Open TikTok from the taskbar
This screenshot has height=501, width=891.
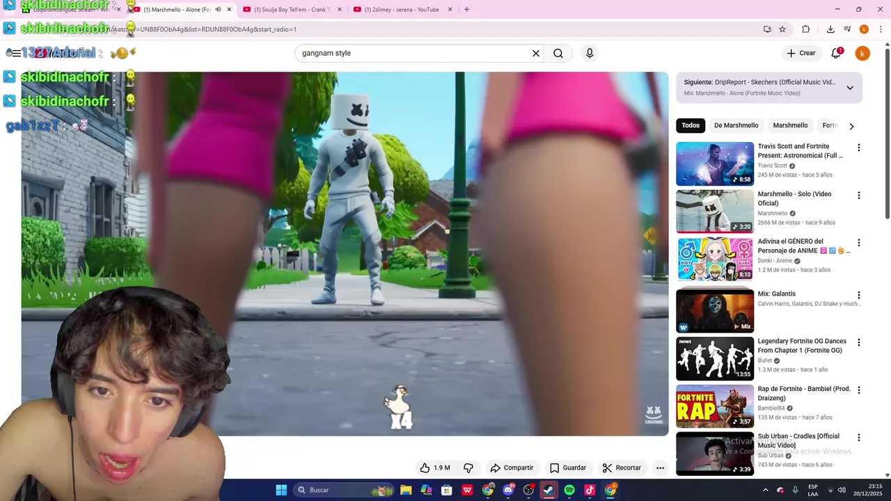[x=590, y=490]
